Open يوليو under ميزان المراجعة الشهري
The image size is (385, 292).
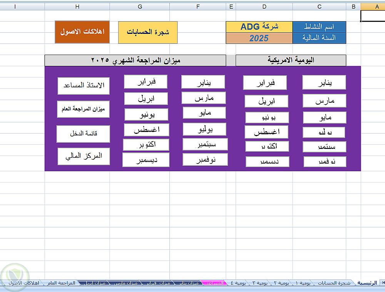tap(204, 129)
